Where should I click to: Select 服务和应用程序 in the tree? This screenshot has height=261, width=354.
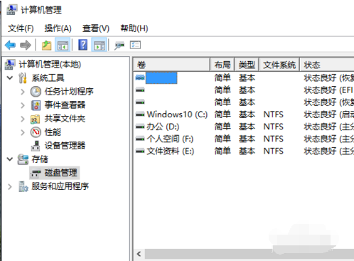60,186
